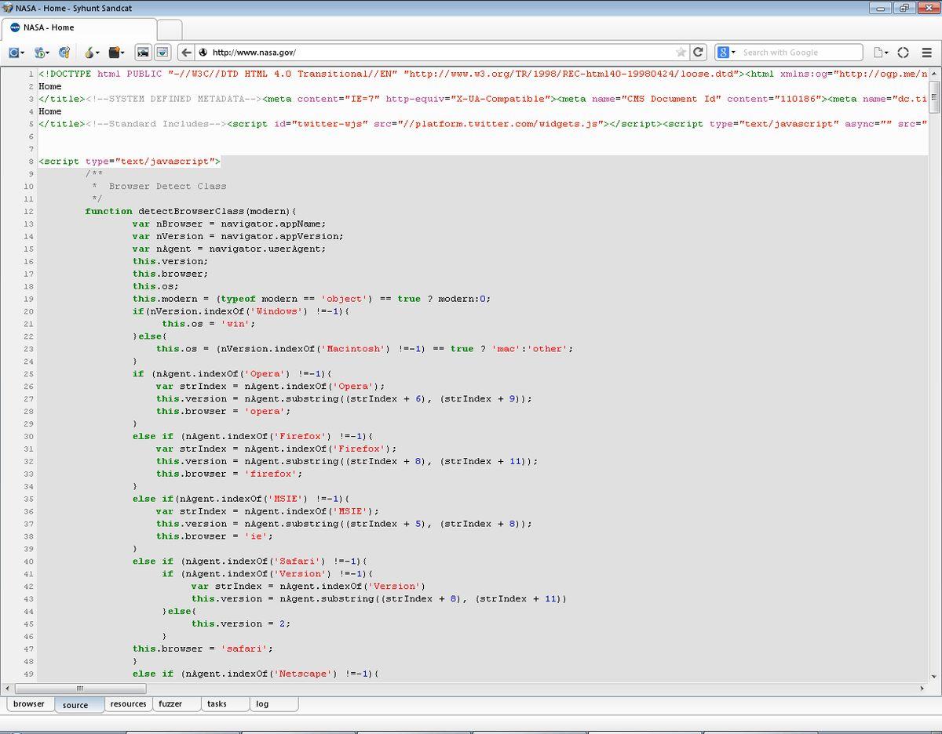
Task: Open the hamburger main menu
Action: pyautogui.click(x=926, y=53)
